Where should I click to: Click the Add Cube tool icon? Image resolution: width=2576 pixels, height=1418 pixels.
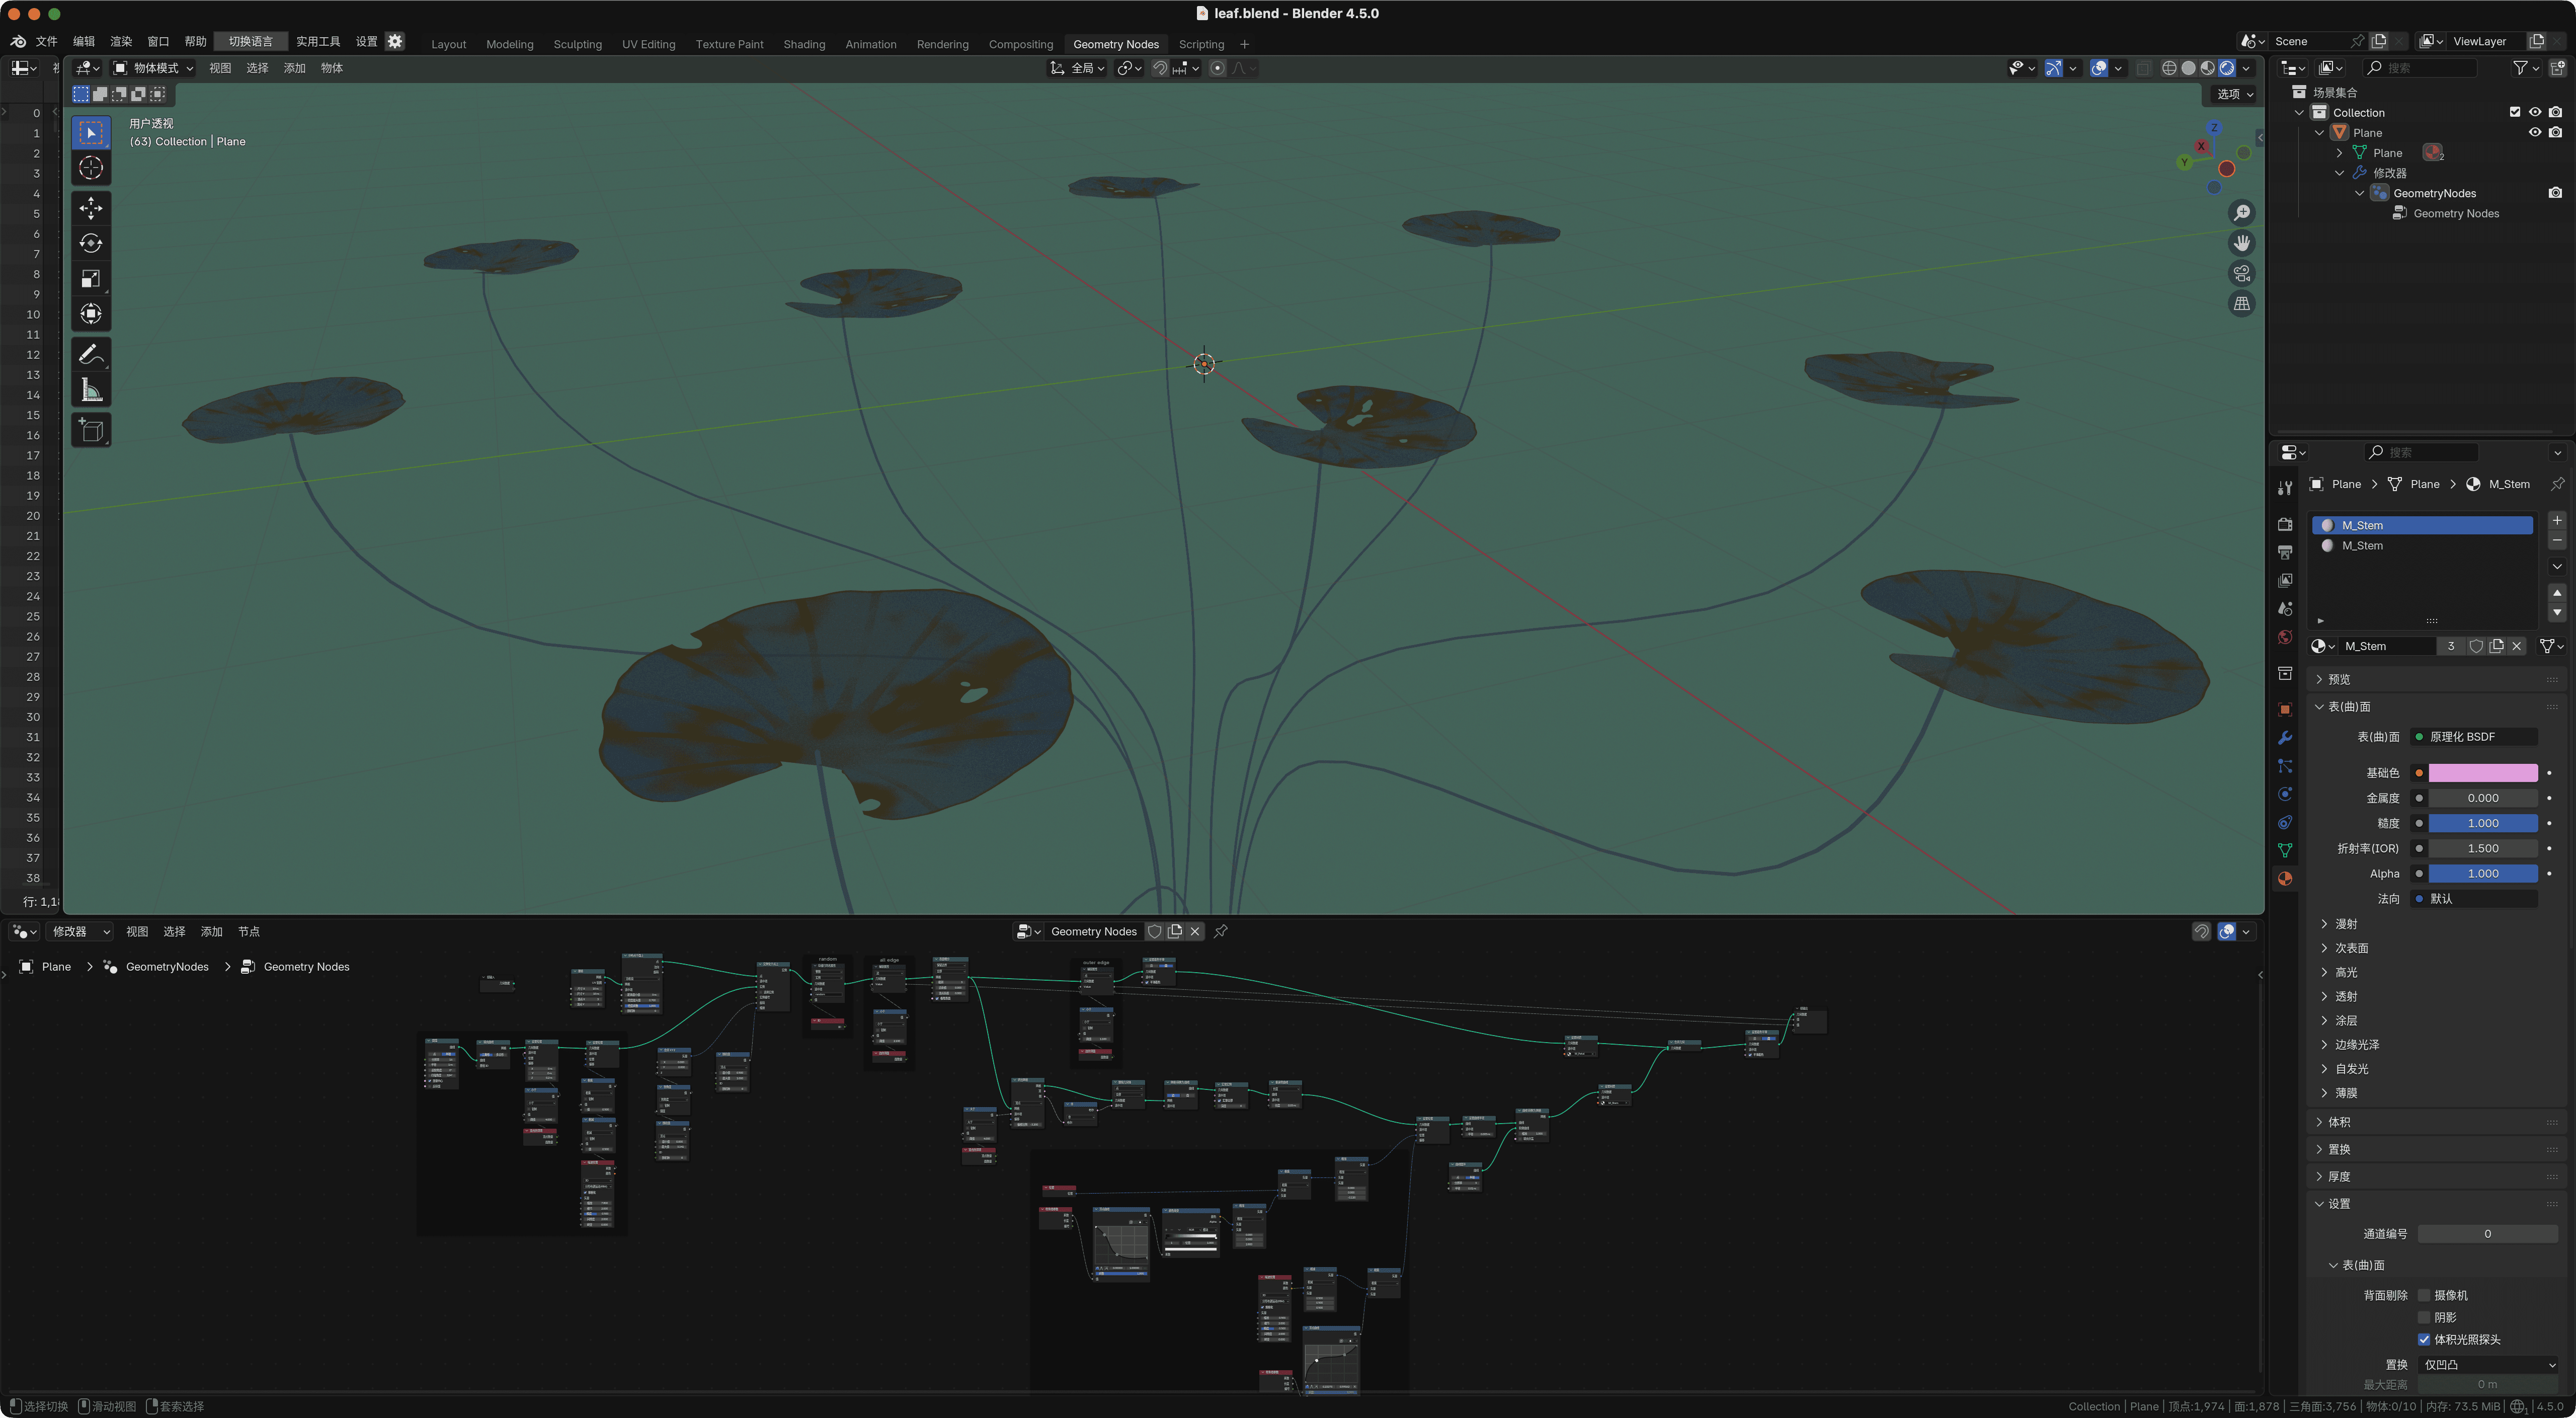point(91,431)
